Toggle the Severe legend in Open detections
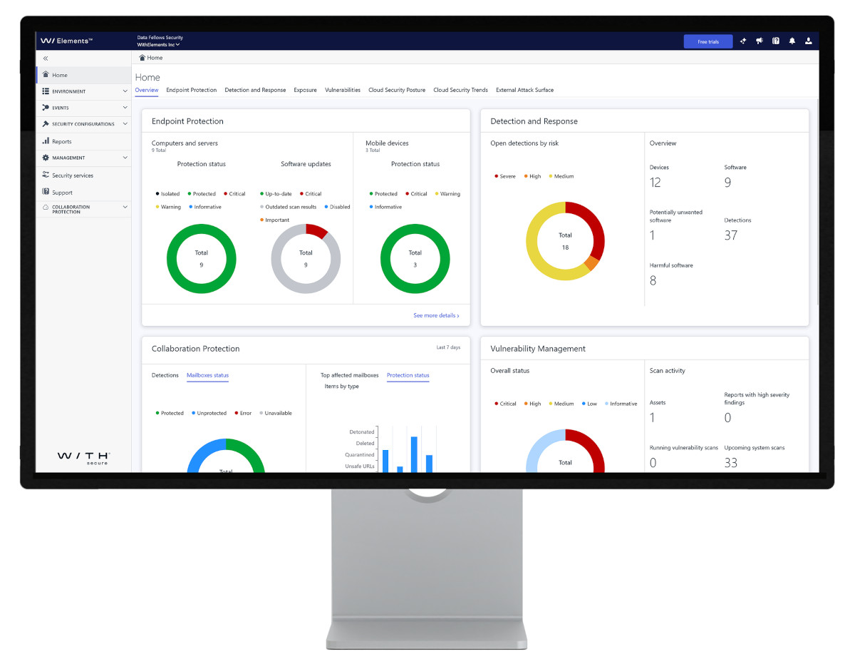This screenshot has height=664, width=855. click(505, 176)
